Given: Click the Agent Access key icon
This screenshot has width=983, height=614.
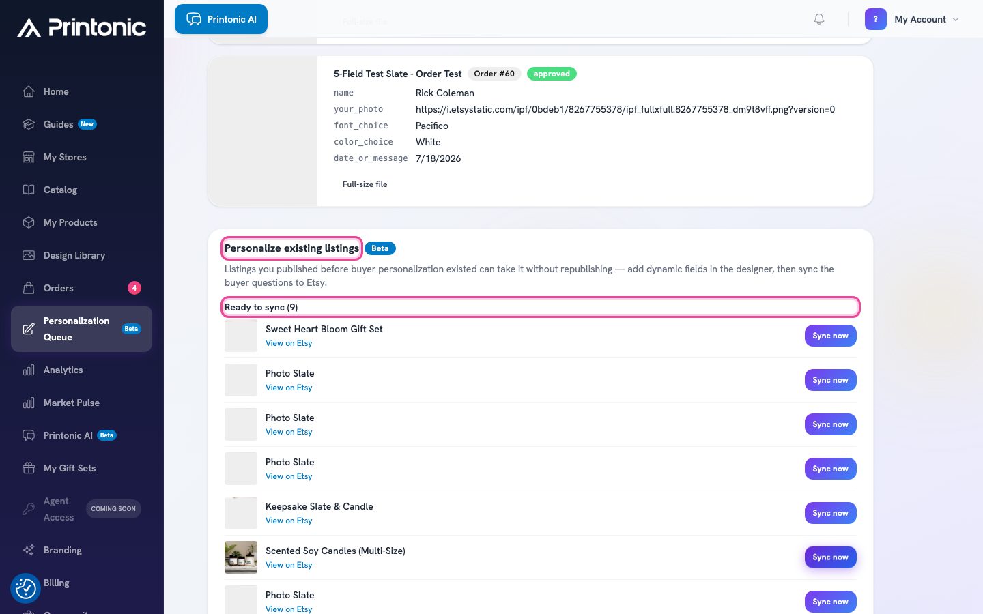Looking at the screenshot, I should [x=29, y=509].
